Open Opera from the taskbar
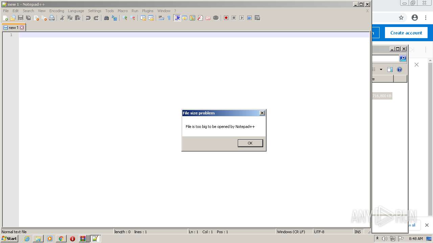Viewport: 433px width, 243px height. coord(72,239)
